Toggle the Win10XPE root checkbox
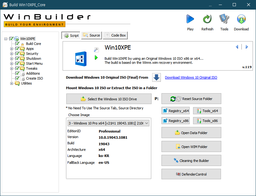The image size is (256, 196). click(11, 39)
